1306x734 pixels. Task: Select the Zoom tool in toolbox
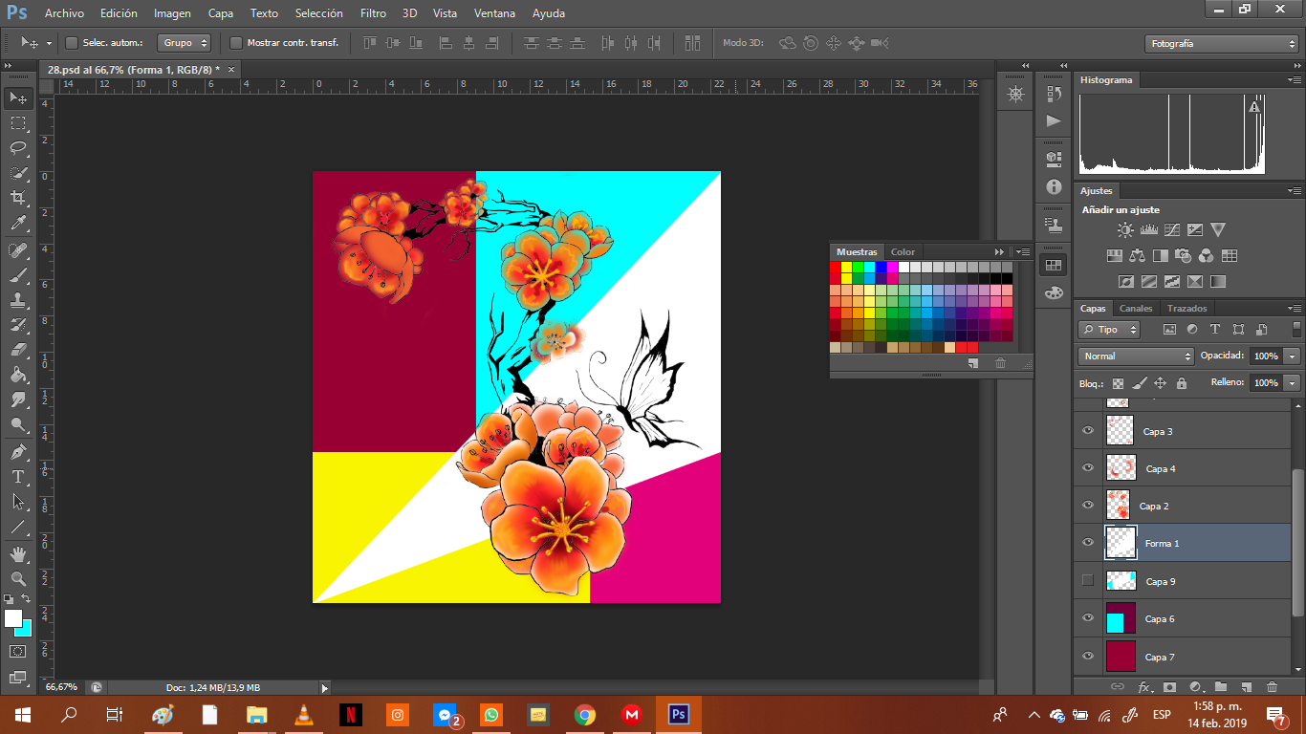coord(18,578)
